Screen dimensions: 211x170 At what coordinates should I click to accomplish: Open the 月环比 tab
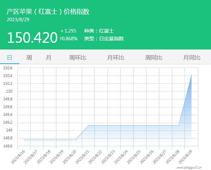[116, 58]
